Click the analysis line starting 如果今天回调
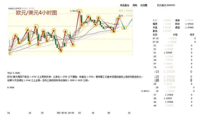Viewport: 209px width, 123px height. click(48, 80)
